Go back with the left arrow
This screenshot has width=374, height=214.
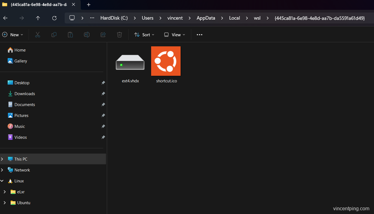pos(5,18)
